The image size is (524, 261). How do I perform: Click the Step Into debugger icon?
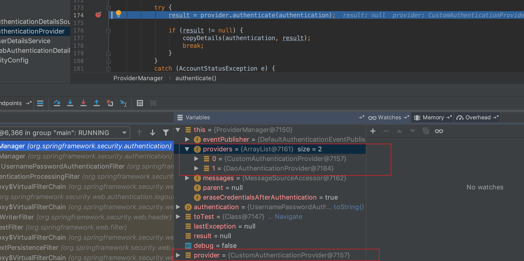pyautogui.click(x=70, y=103)
